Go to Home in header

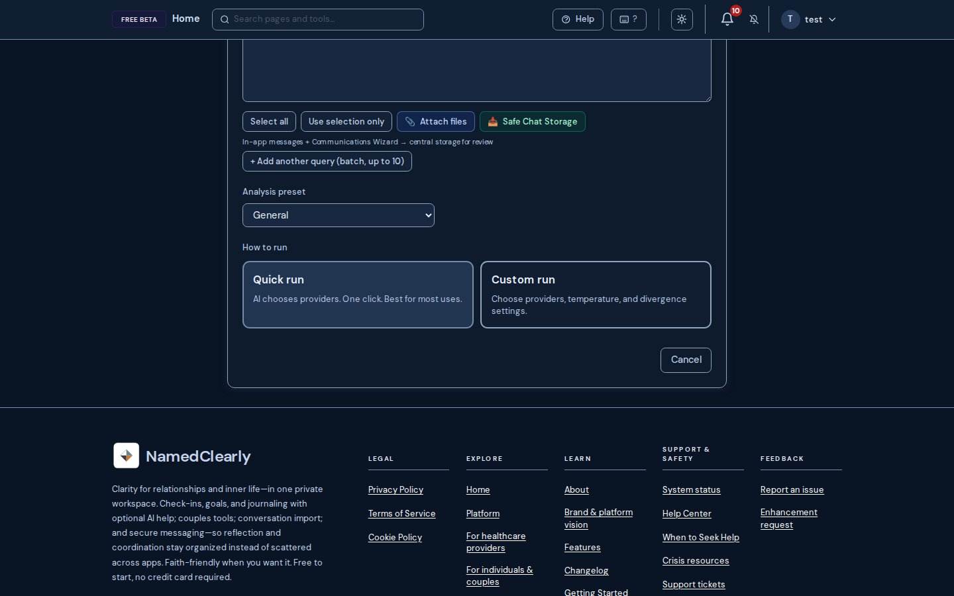pos(185,19)
